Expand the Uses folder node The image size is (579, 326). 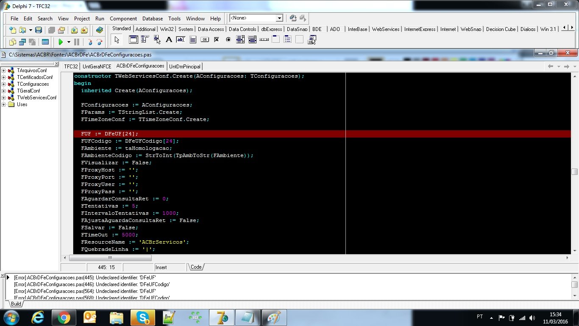coord(4,104)
